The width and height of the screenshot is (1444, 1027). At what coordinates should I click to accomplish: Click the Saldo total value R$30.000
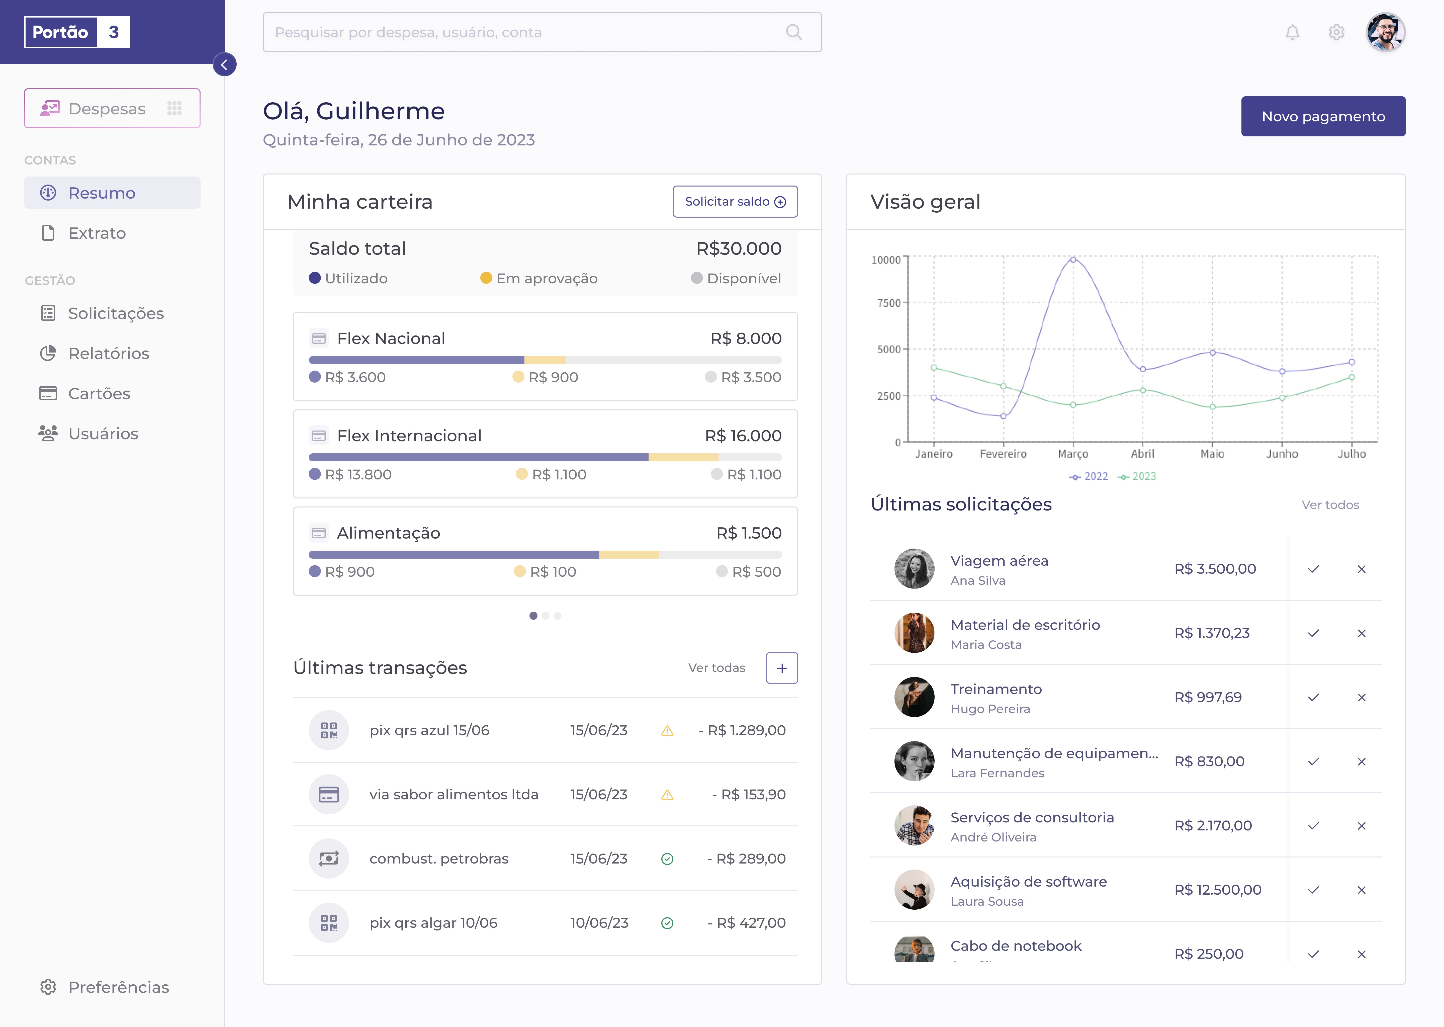tap(739, 248)
